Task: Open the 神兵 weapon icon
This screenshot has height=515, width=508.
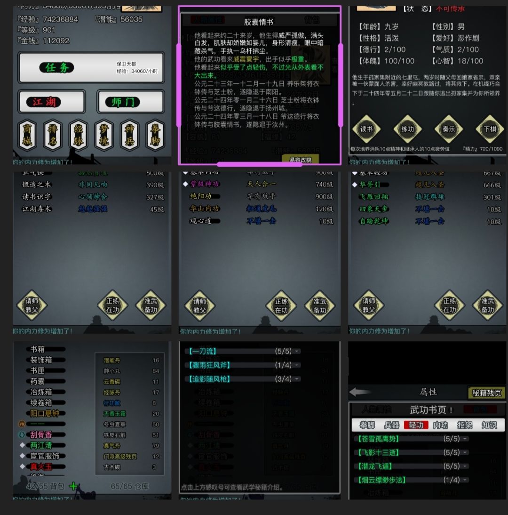Action: pyautogui.click(x=130, y=135)
